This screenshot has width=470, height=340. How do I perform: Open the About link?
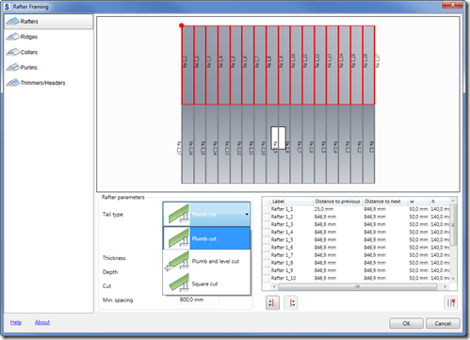coord(42,322)
